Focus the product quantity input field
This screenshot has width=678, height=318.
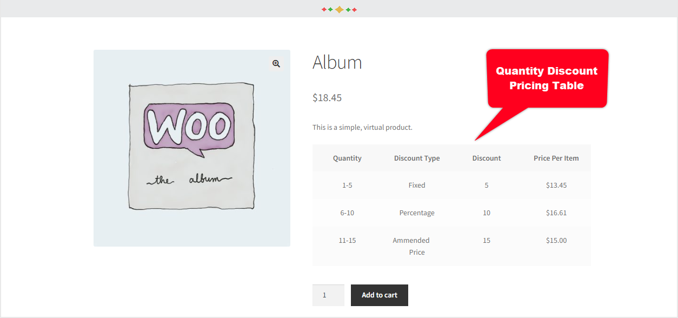pos(328,295)
